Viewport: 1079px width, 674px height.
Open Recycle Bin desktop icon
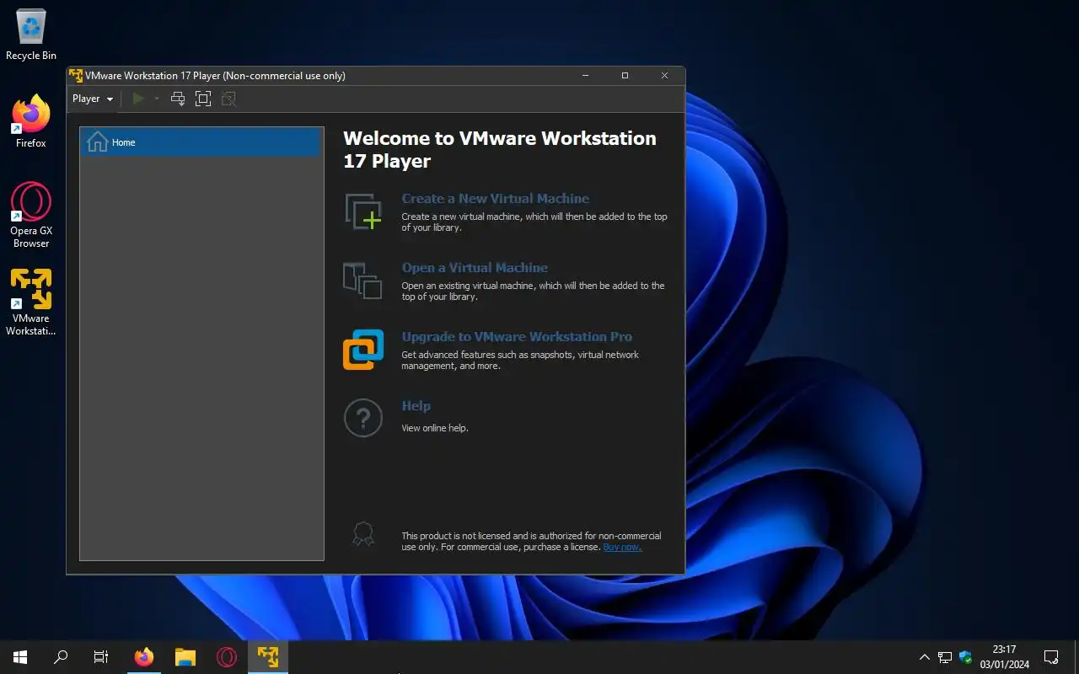31,35
